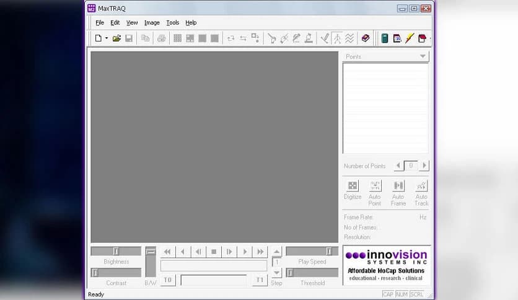Click the red box toolbar icon
518x300 pixels.
[422, 38]
